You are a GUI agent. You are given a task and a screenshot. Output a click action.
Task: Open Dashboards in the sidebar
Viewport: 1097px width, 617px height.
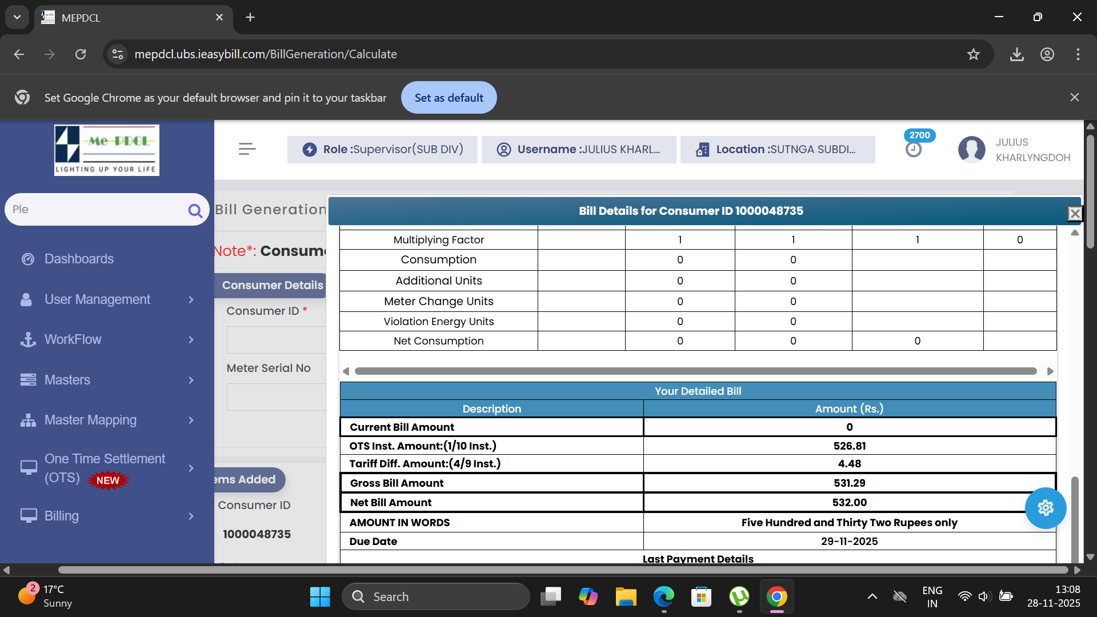(79, 259)
